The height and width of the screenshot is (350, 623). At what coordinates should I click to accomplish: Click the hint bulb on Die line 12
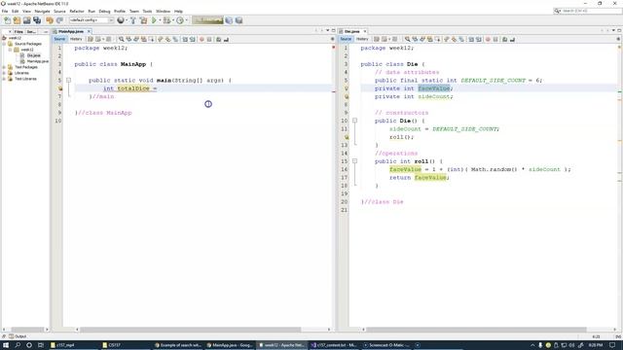coord(347,137)
